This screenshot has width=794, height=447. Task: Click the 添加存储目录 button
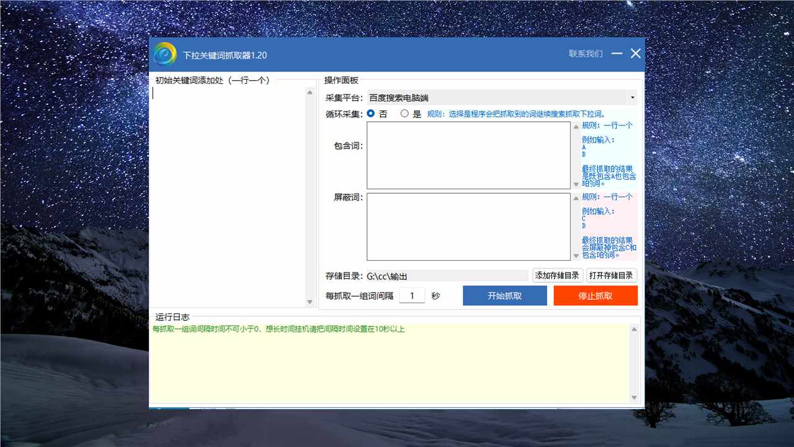click(x=557, y=276)
